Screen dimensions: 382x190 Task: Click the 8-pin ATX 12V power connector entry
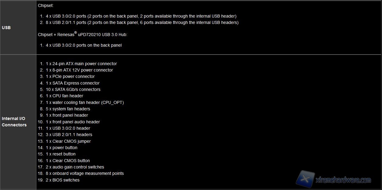click(x=79, y=70)
